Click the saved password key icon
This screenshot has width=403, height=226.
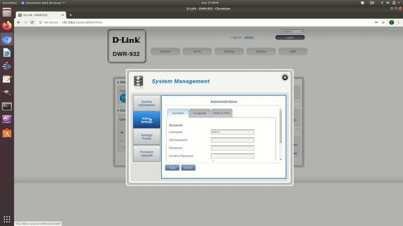(x=377, y=23)
